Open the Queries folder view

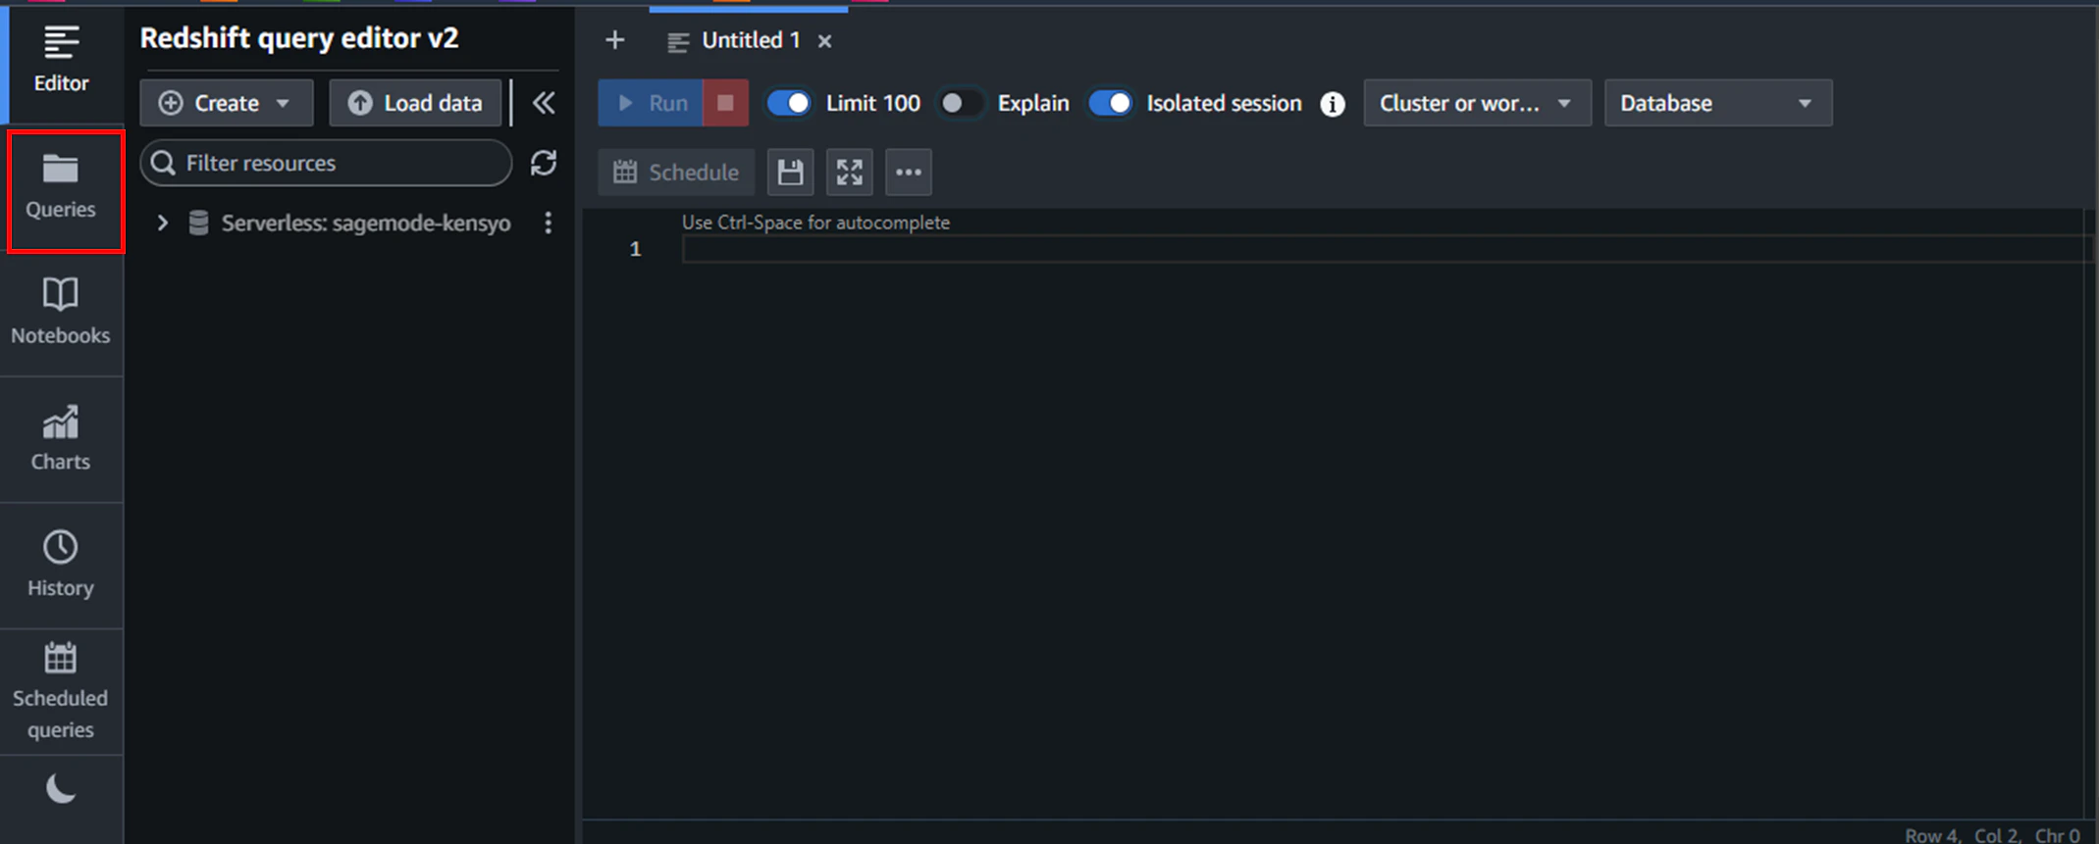[61, 188]
